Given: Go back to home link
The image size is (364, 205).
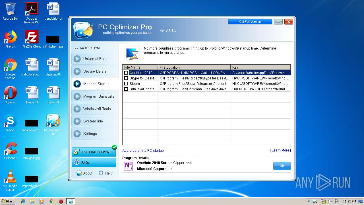Looking at the screenshot, I should point(88,48).
